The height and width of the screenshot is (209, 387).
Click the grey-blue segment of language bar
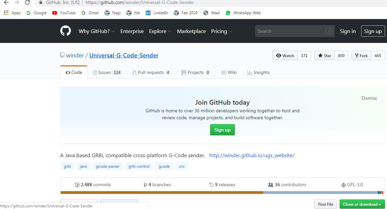(320, 192)
